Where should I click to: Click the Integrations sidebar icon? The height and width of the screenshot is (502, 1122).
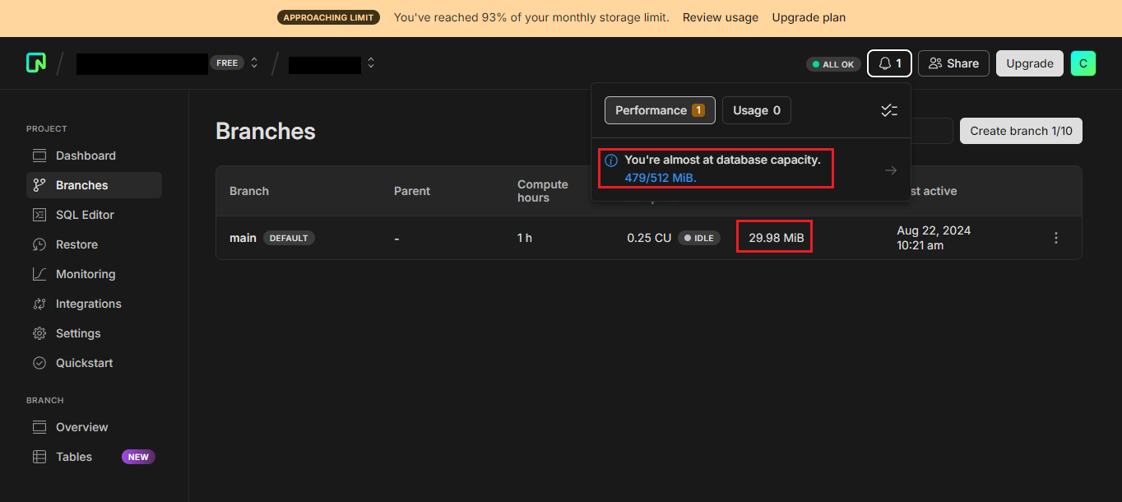[39, 304]
